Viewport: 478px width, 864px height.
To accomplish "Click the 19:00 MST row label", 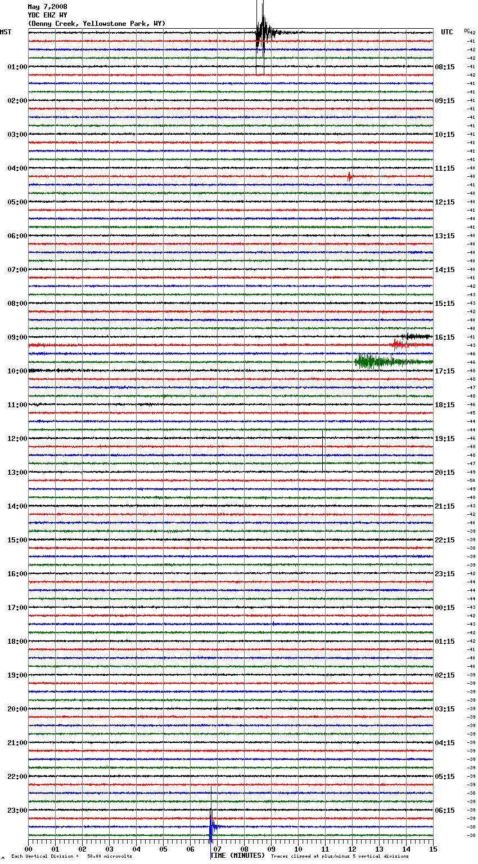I will pos(17,675).
